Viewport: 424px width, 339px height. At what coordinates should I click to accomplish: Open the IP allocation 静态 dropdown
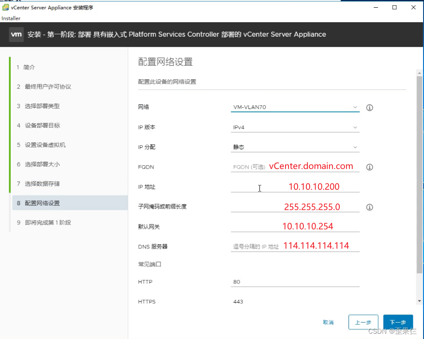pos(295,147)
